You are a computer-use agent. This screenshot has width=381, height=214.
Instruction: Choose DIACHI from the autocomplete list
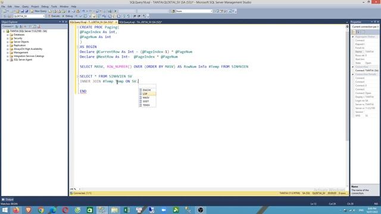coord(147,90)
